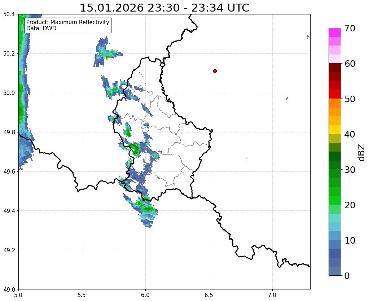The image size is (369, 301).
Task: Click the colorbar tick label 30
Action: point(350,170)
